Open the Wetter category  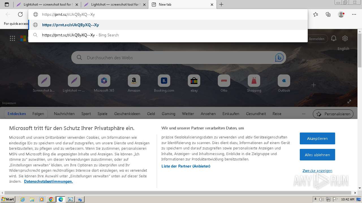click(188, 114)
